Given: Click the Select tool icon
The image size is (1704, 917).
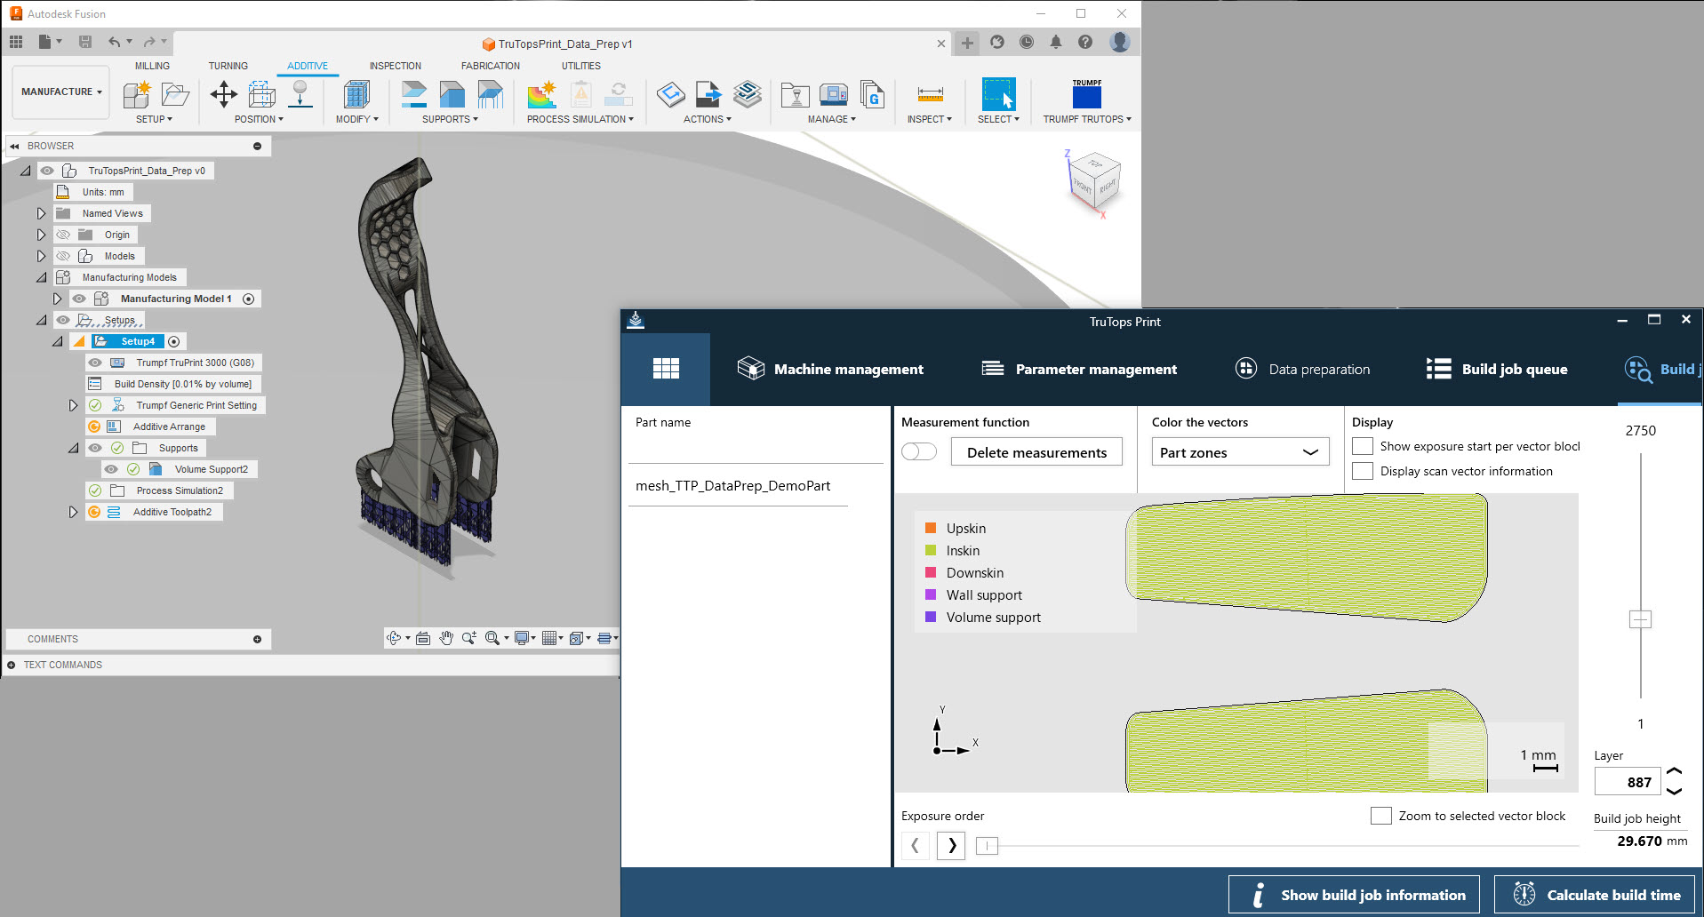Looking at the screenshot, I should [x=998, y=94].
